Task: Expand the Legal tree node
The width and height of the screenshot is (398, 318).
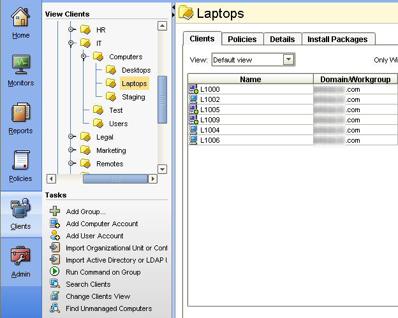Action: (x=71, y=136)
